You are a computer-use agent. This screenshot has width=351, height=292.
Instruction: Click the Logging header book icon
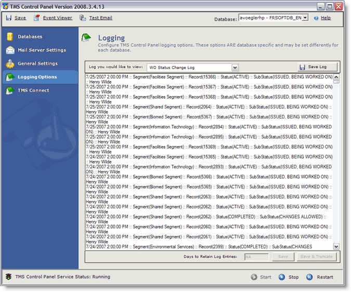(x=86, y=37)
